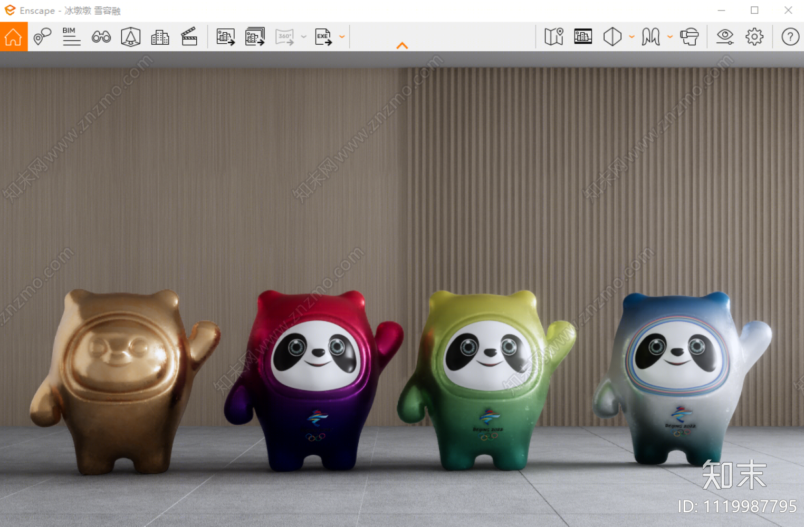Open the help question mark
804x527 pixels.
[790, 37]
